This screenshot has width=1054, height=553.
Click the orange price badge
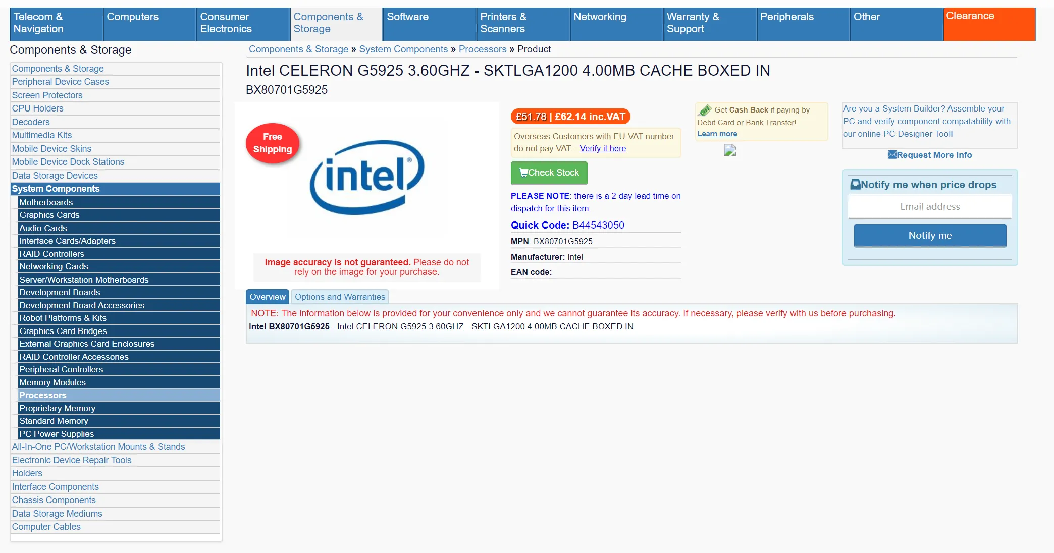570,117
